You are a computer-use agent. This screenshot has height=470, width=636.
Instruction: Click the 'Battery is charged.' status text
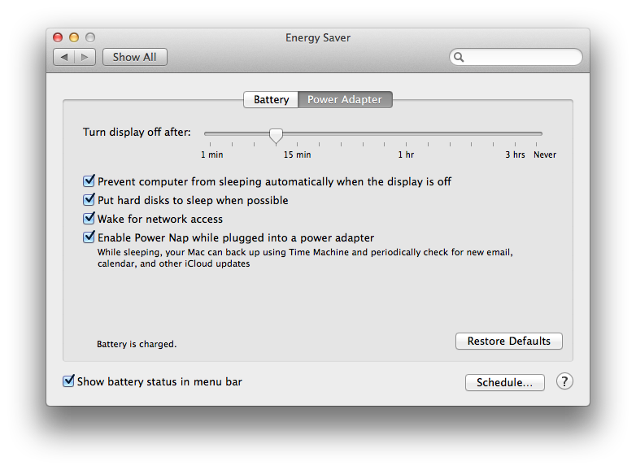tap(137, 344)
